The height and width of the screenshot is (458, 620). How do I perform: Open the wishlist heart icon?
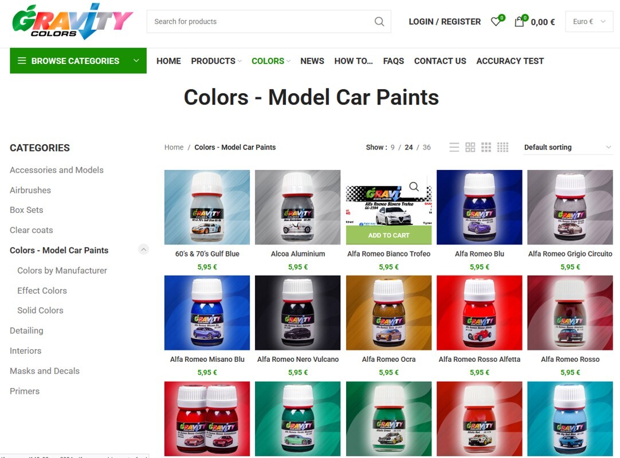(496, 21)
